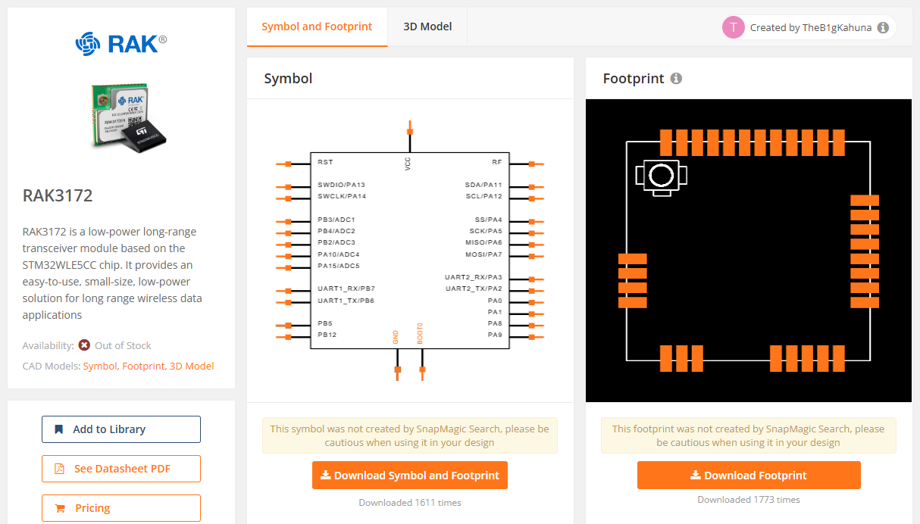
Task: Click download icon in Download Symbol and Footprint
Action: (x=326, y=476)
